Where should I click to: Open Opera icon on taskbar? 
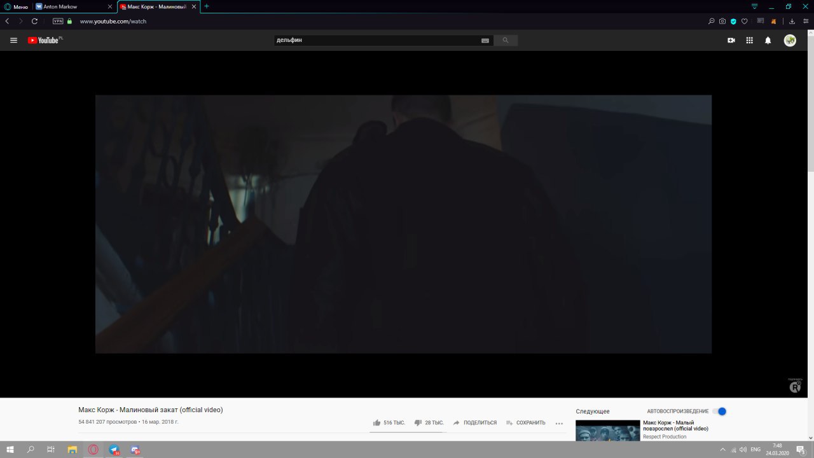coord(93,450)
